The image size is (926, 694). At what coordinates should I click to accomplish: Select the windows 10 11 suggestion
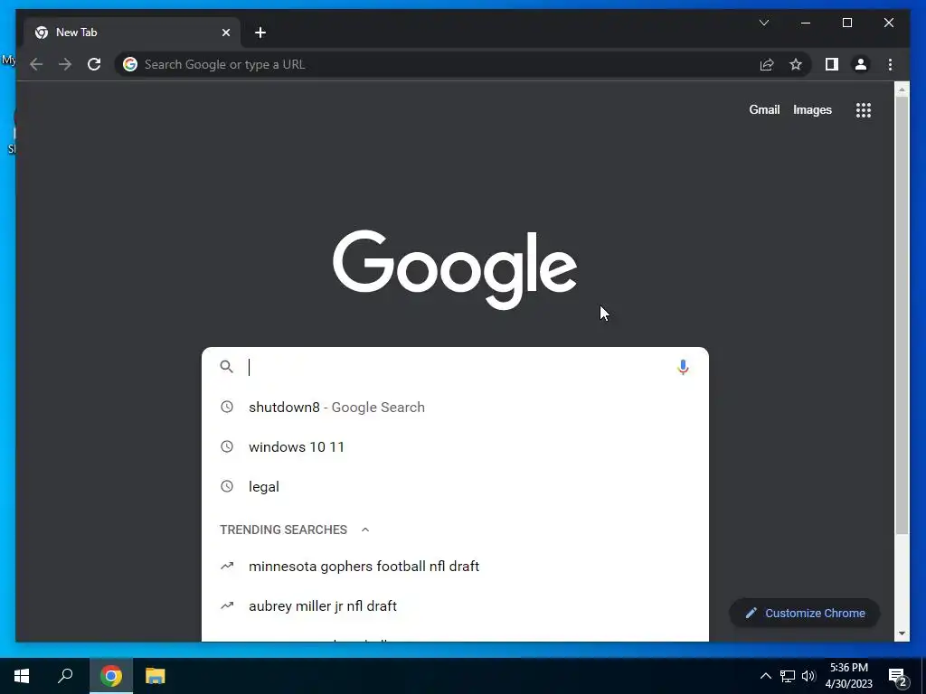click(x=455, y=446)
